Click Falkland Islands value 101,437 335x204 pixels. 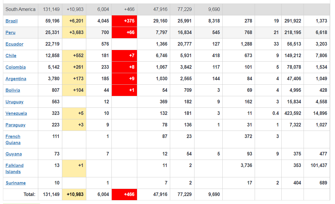[x=319, y=166]
